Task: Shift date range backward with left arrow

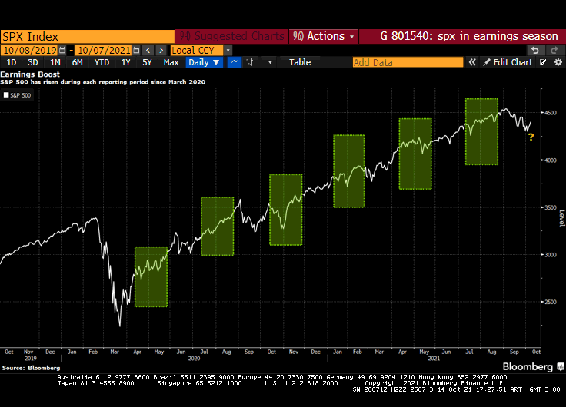Action: click(148, 50)
